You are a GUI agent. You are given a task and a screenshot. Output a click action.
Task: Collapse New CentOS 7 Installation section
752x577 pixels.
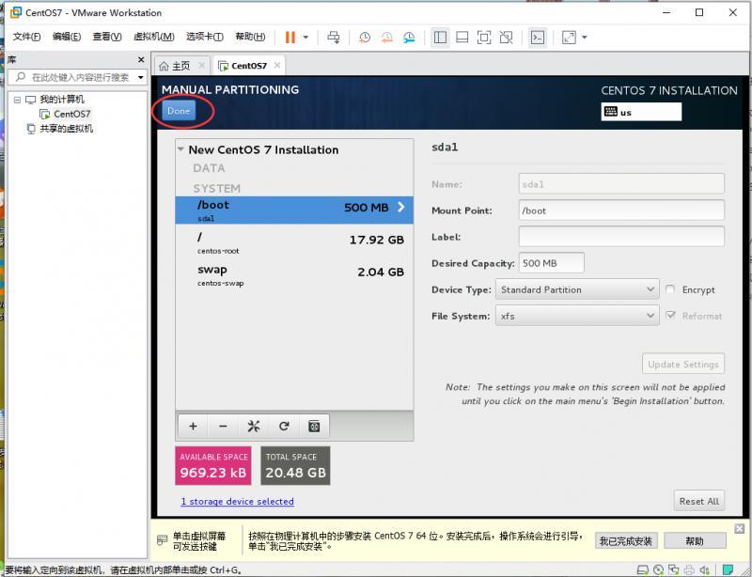pyautogui.click(x=180, y=149)
